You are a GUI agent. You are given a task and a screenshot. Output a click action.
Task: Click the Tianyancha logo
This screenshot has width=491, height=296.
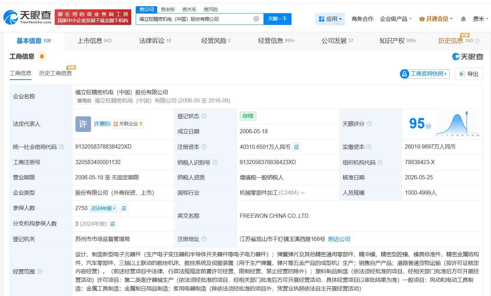click(27, 17)
